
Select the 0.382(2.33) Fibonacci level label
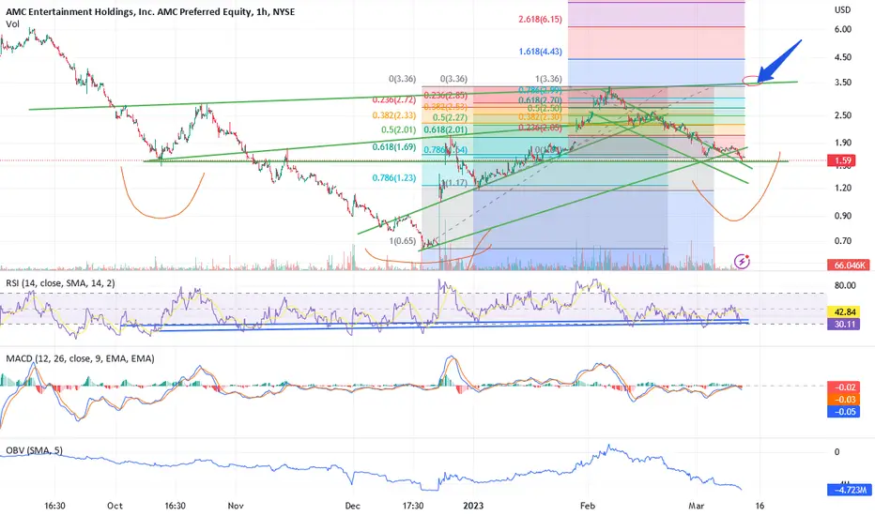[x=394, y=115]
